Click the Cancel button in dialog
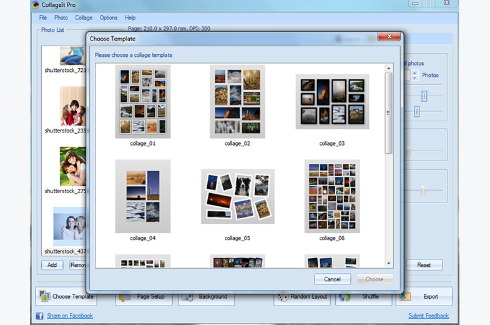490x325 pixels. 332,279
